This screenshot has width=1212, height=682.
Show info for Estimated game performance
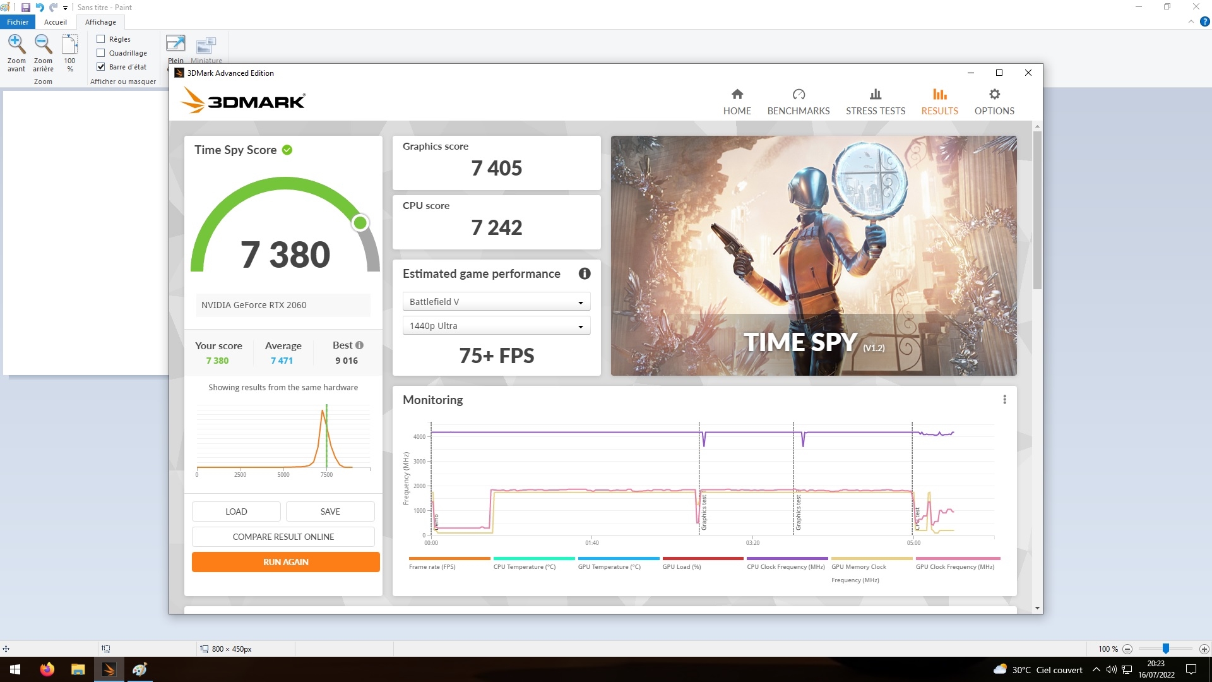point(585,273)
